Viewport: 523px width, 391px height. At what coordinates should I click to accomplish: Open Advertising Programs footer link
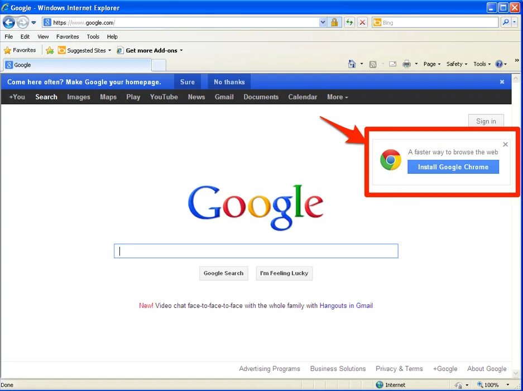(x=270, y=369)
